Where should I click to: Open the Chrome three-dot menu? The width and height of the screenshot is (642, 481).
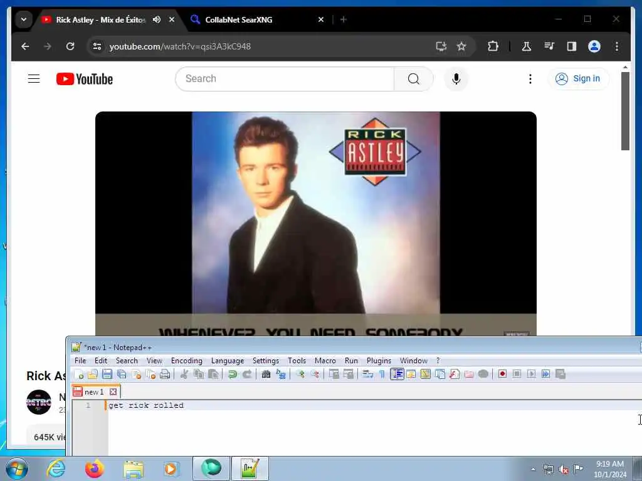(617, 46)
